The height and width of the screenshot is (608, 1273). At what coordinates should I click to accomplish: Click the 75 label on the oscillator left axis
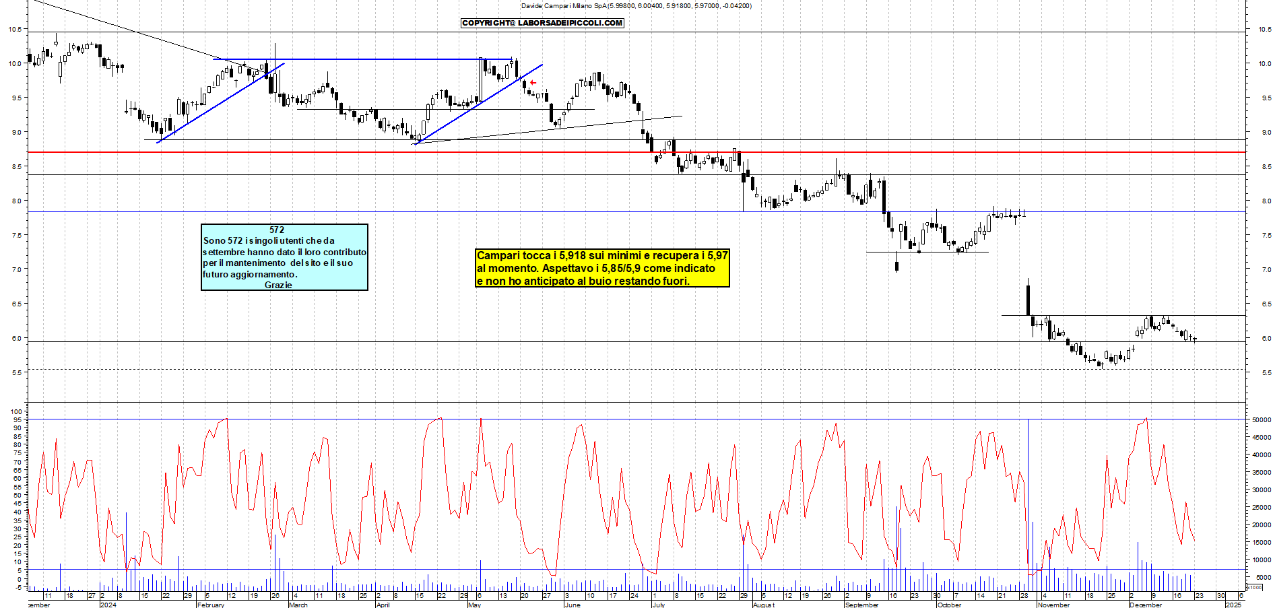pyautogui.click(x=18, y=453)
